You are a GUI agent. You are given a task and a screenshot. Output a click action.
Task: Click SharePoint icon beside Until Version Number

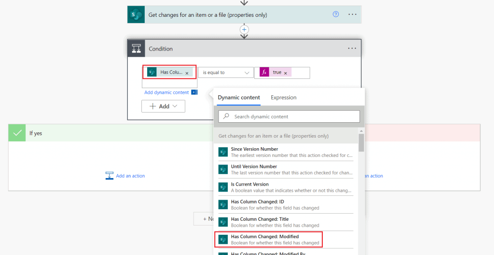[223, 169]
